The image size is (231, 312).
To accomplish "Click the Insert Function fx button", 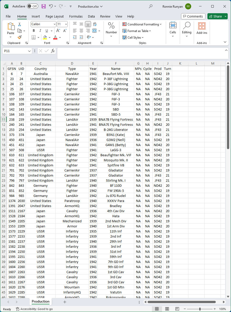I will [x=53, y=51].
